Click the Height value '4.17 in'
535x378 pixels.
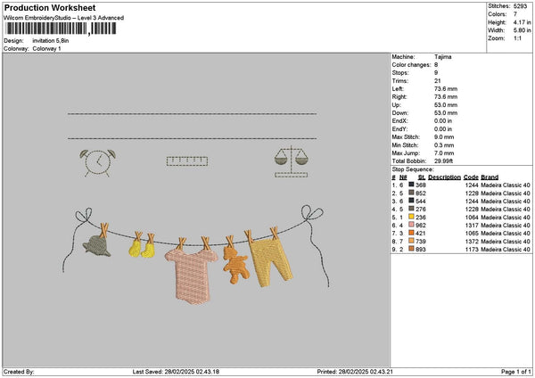[522, 22]
